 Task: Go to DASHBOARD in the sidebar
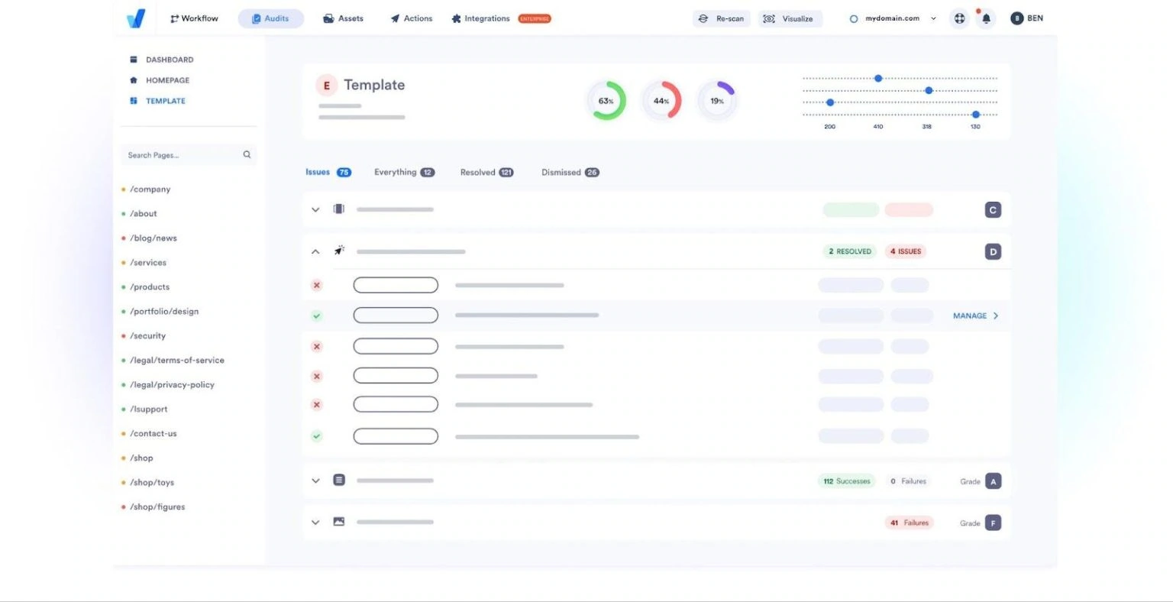161,60
